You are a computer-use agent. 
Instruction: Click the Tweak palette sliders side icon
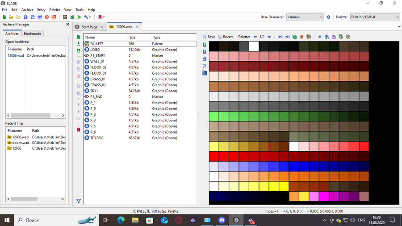point(204,66)
